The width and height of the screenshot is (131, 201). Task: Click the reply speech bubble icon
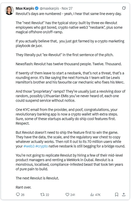(x=18, y=194)
